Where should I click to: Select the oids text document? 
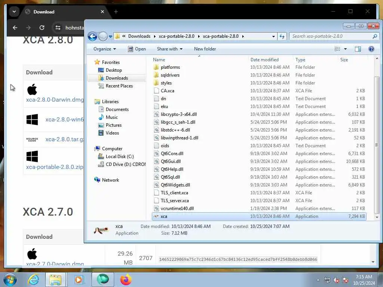click(x=165, y=146)
